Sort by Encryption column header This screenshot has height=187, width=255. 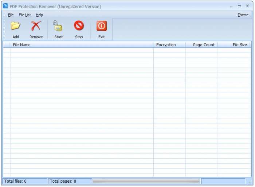pyautogui.click(x=169, y=45)
